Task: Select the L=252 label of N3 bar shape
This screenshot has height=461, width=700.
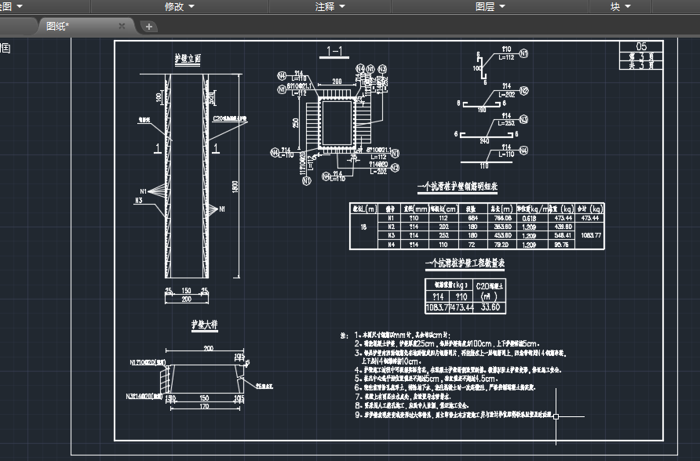Action: (507, 124)
